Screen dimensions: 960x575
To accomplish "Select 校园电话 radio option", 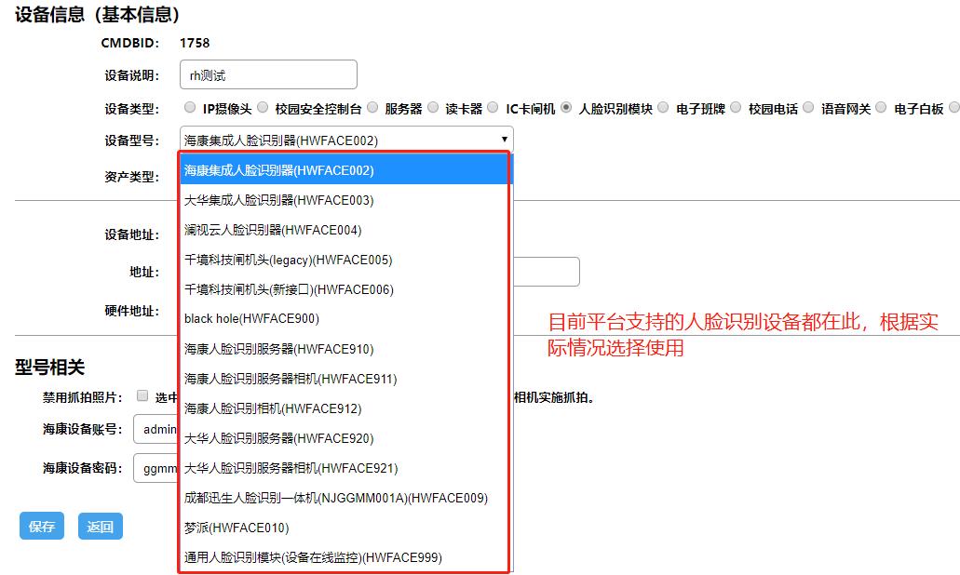I will 736,108.
